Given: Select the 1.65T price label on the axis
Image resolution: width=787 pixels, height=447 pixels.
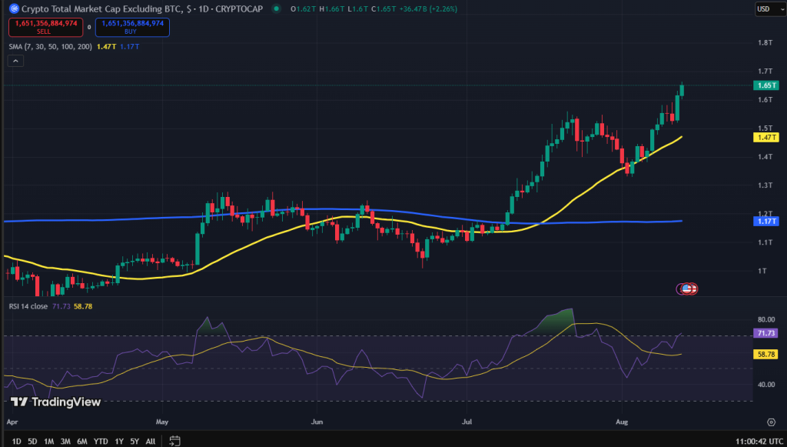Looking at the screenshot, I should (765, 85).
